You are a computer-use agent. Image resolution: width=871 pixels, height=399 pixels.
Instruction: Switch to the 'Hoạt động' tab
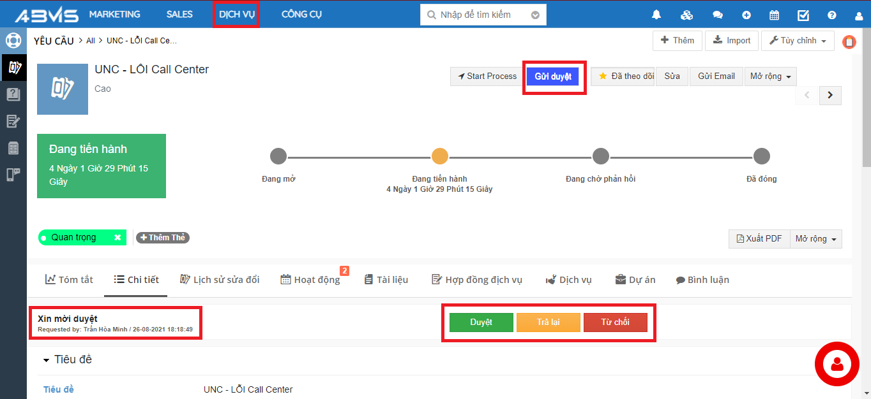[310, 280]
